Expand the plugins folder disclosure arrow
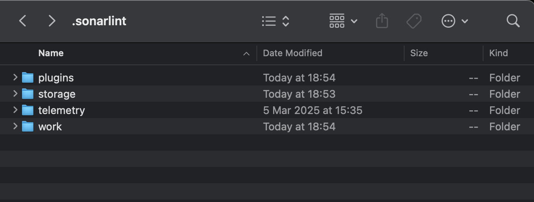The image size is (534, 202). (15, 77)
